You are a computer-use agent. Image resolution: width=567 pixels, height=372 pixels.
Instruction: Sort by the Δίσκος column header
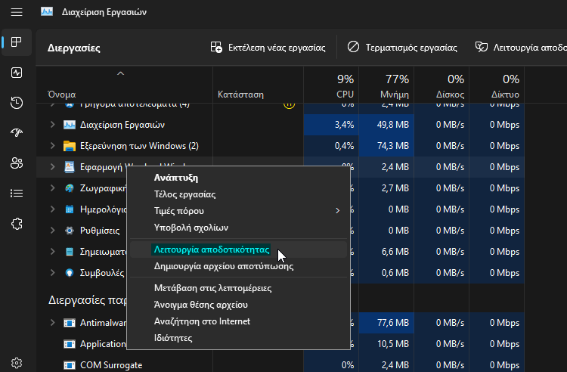click(x=450, y=95)
